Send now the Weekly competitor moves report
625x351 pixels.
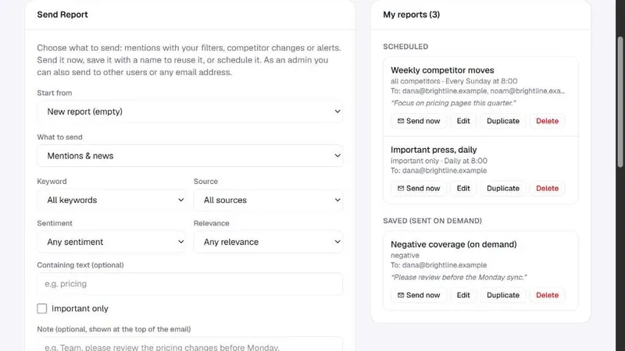pos(419,121)
